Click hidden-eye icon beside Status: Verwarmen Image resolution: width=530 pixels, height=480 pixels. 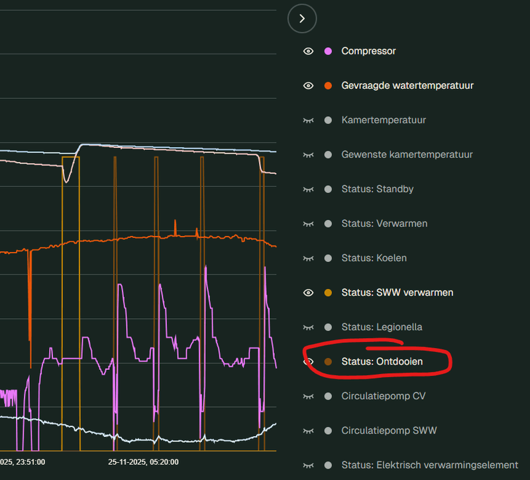point(308,223)
